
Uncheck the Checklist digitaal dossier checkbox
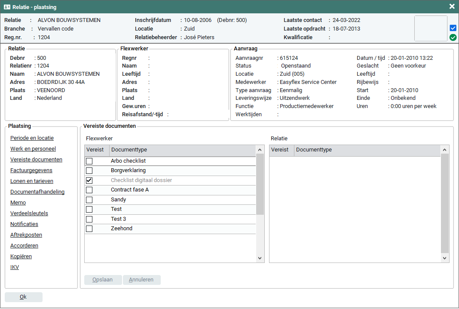pos(89,180)
